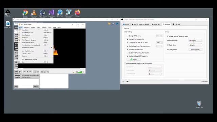Choose Open Network Stream from Media menu
Viewport: 217px width, 122px height.
click(x=36, y=40)
